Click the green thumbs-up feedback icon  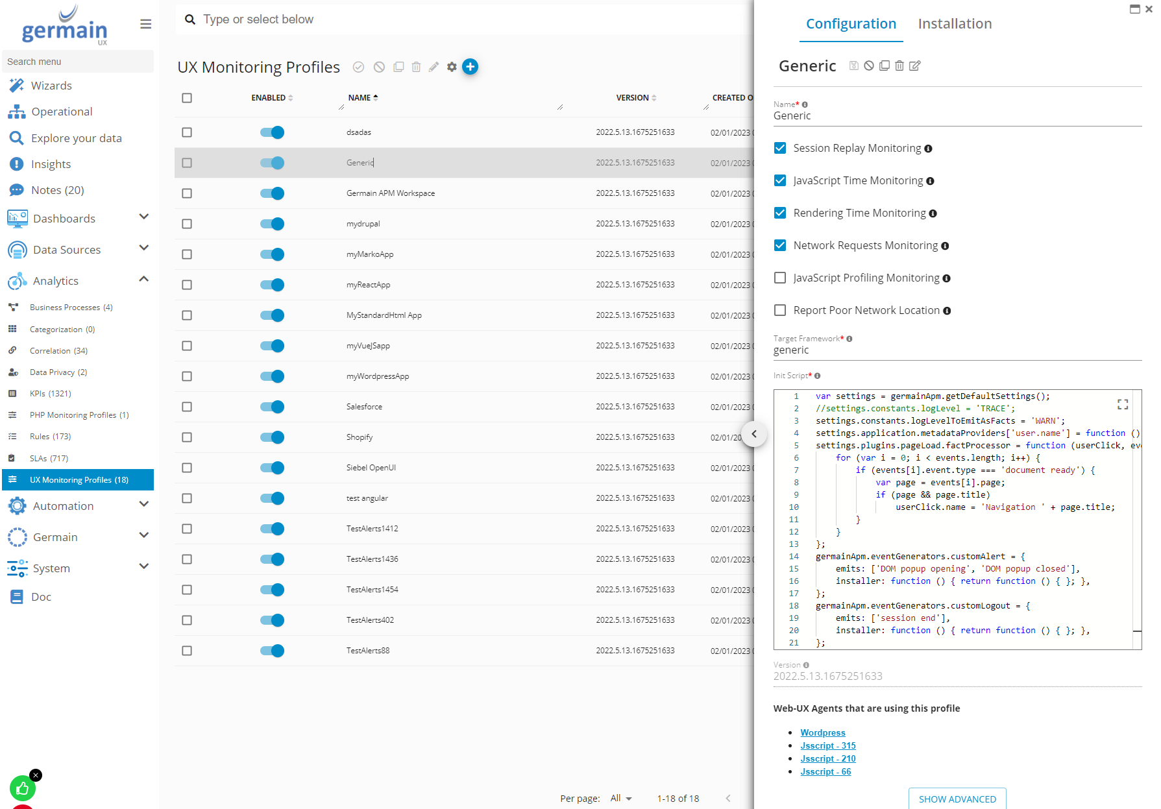click(x=23, y=788)
